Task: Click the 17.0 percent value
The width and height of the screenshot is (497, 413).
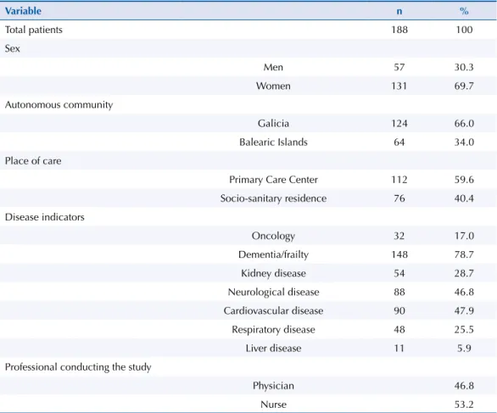Action: (x=464, y=236)
